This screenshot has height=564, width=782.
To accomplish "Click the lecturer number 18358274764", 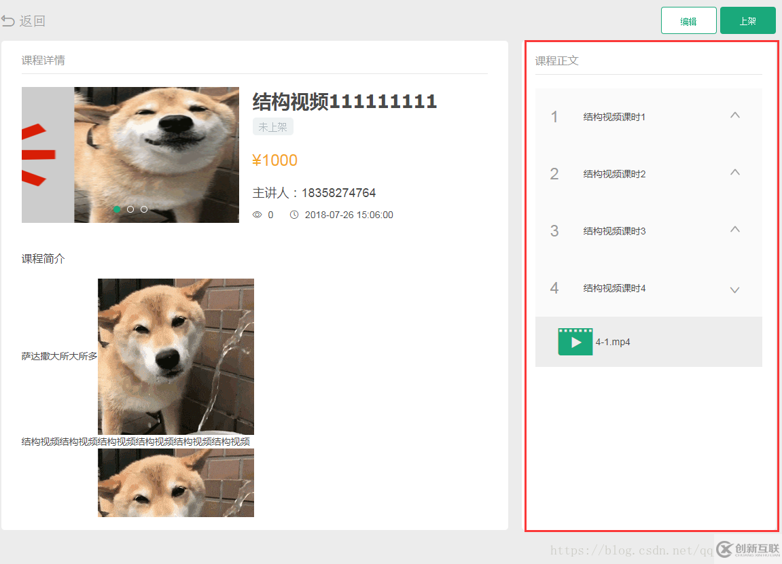I will tap(338, 193).
